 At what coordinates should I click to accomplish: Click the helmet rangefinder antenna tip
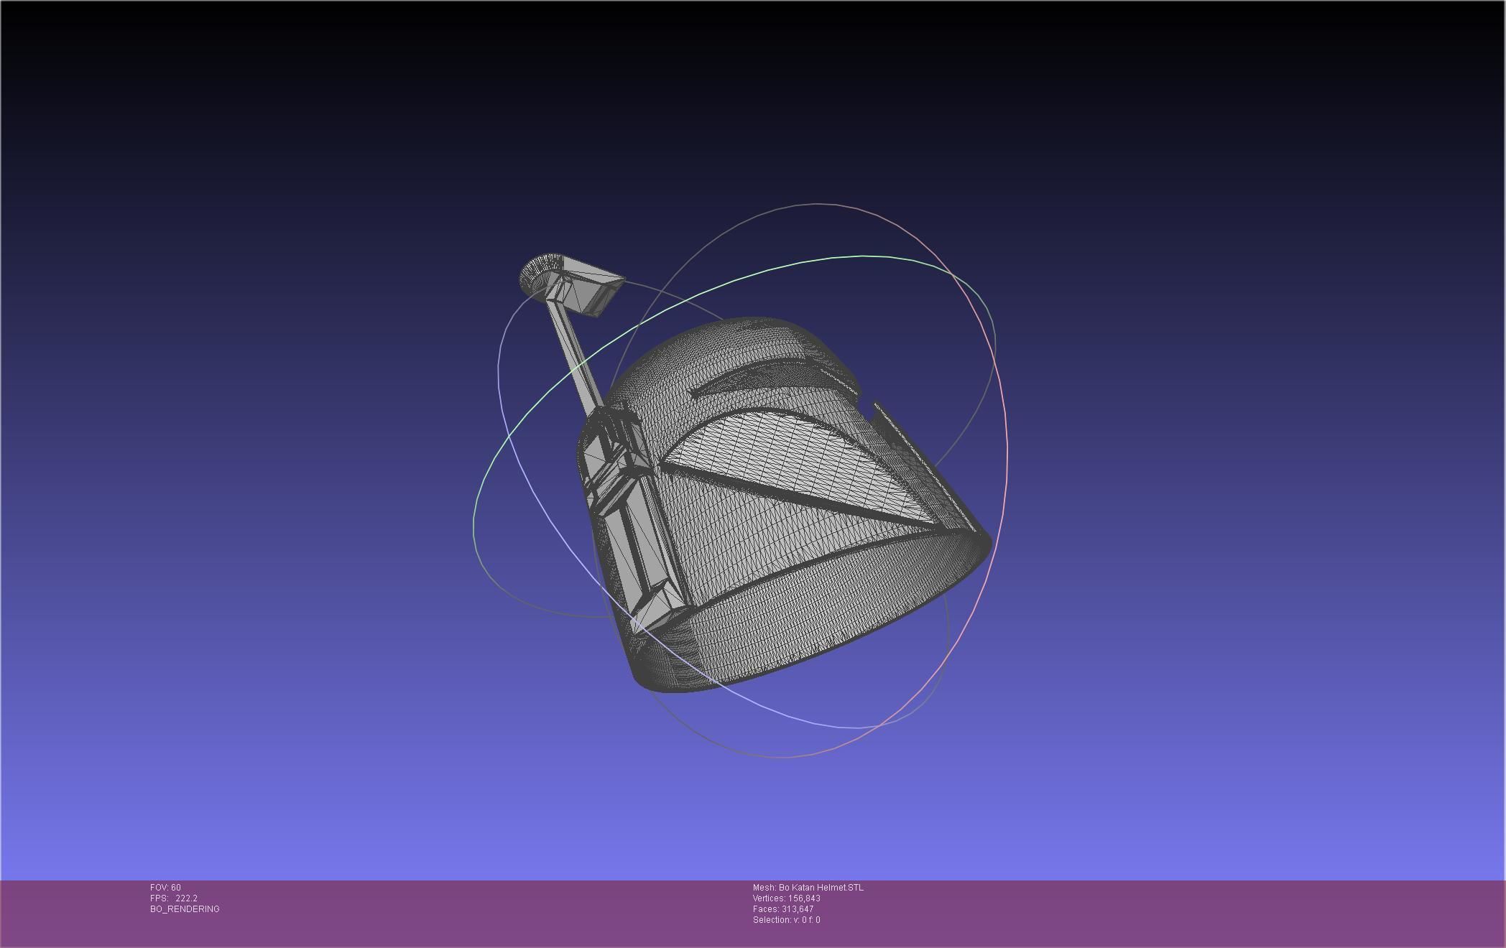tap(571, 285)
